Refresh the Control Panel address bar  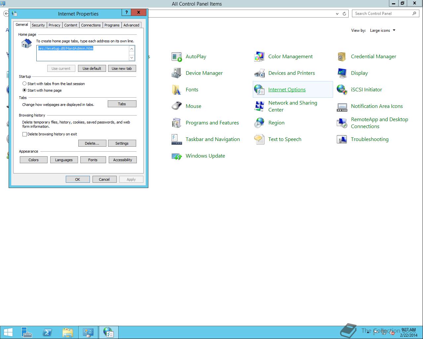point(344,14)
